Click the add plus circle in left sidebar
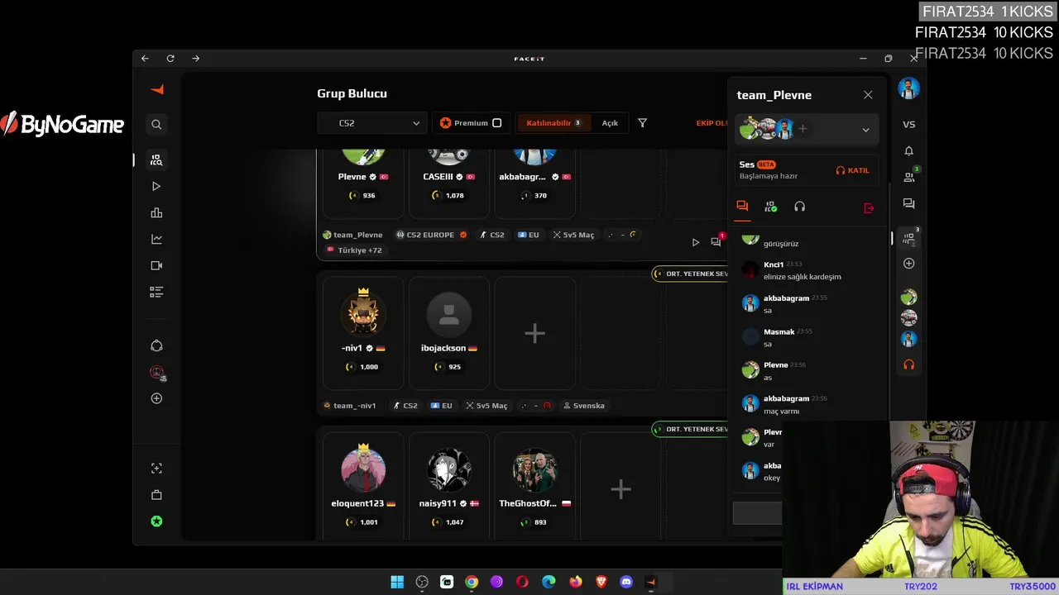1059x595 pixels. (156, 398)
